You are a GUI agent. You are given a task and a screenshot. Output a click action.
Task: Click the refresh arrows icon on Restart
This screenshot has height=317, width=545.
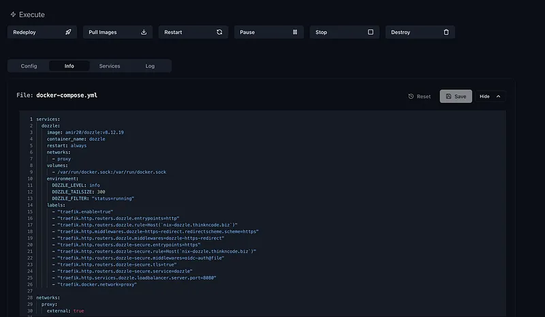[219, 32]
